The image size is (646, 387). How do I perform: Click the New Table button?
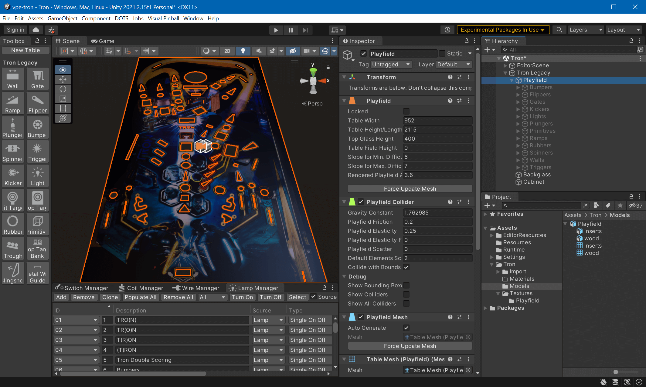[x=25, y=50]
